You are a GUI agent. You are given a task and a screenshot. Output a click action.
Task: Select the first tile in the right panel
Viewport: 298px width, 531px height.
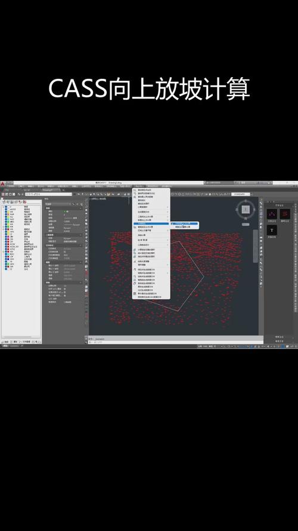point(272,214)
